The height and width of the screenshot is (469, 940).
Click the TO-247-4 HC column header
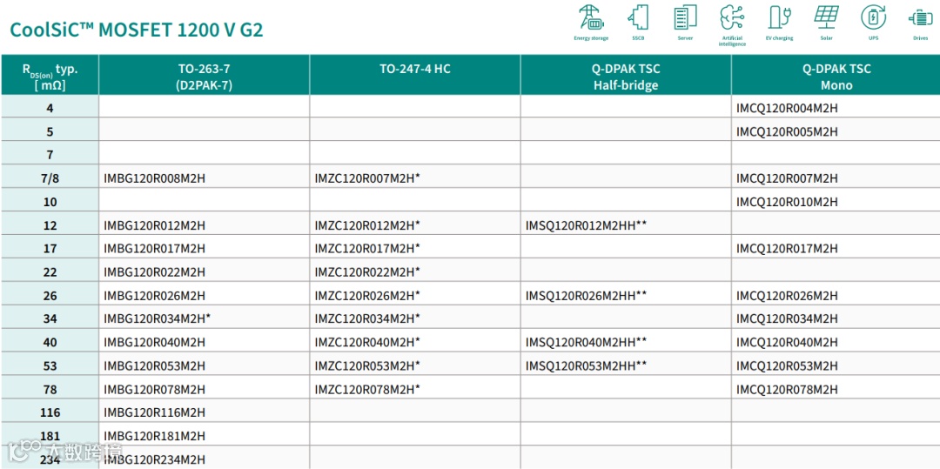(x=415, y=76)
